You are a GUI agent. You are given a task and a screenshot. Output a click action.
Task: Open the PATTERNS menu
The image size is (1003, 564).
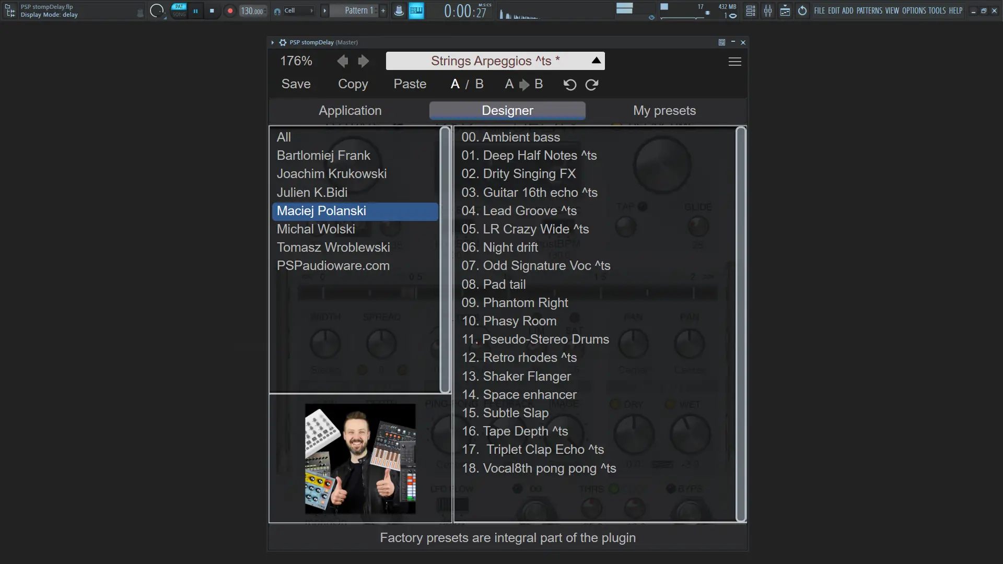pos(869,10)
